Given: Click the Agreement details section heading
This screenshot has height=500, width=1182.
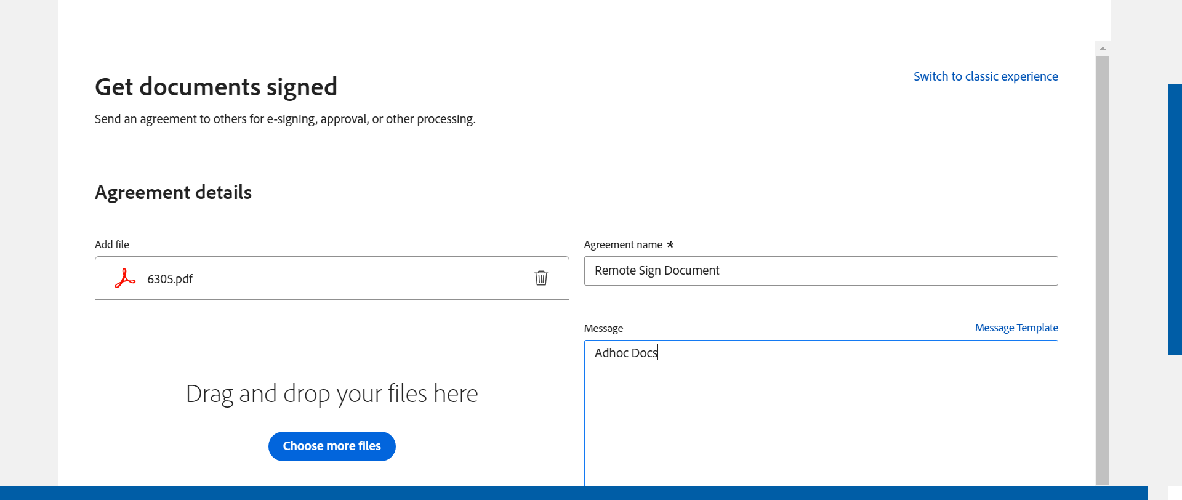Looking at the screenshot, I should 173,192.
